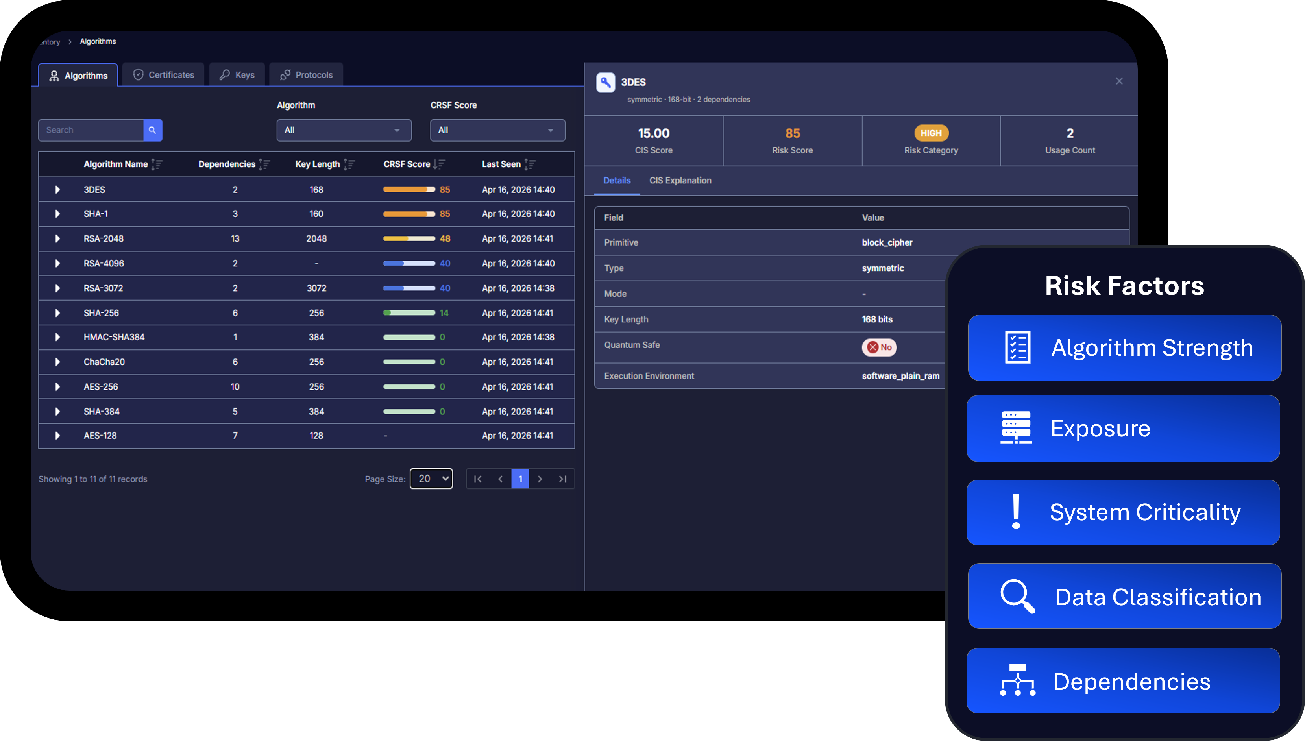Screen dimensions: 1305x741
Task: Go to next page arrow
Action: click(540, 479)
